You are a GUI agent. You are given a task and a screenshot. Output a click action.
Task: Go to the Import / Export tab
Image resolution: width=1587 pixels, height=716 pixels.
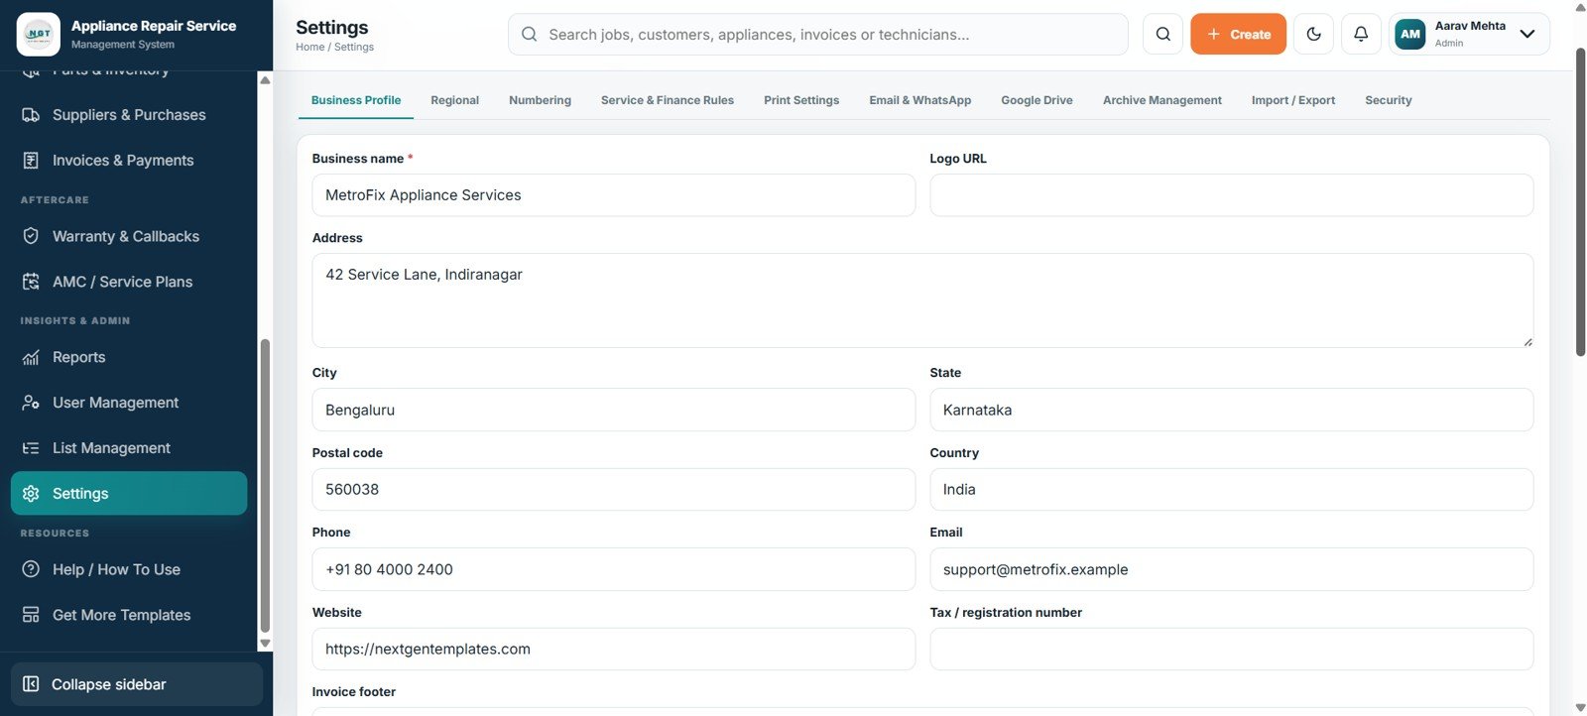1293,100
